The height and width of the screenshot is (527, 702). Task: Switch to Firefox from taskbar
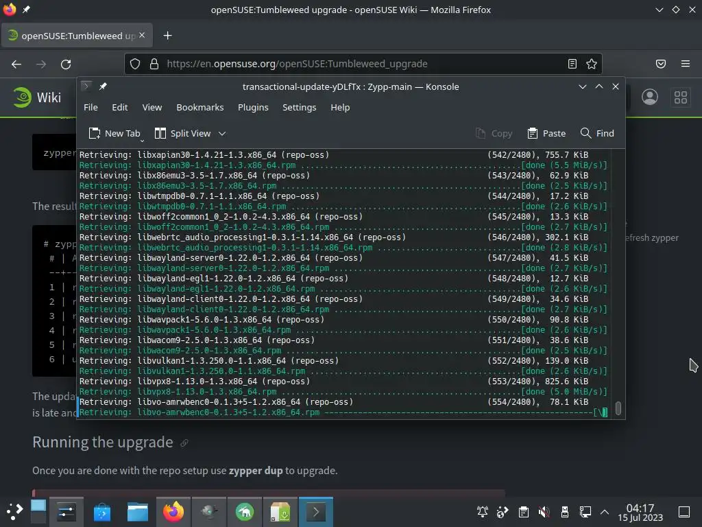click(173, 511)
